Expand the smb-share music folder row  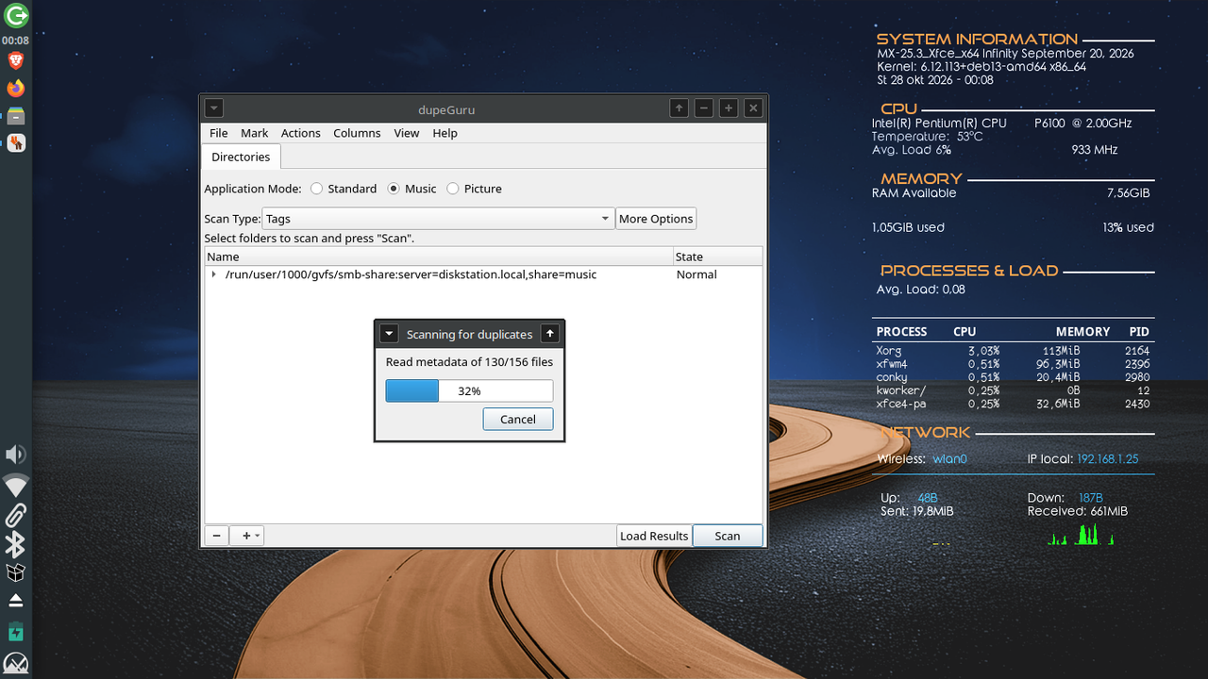pos(214,274)
